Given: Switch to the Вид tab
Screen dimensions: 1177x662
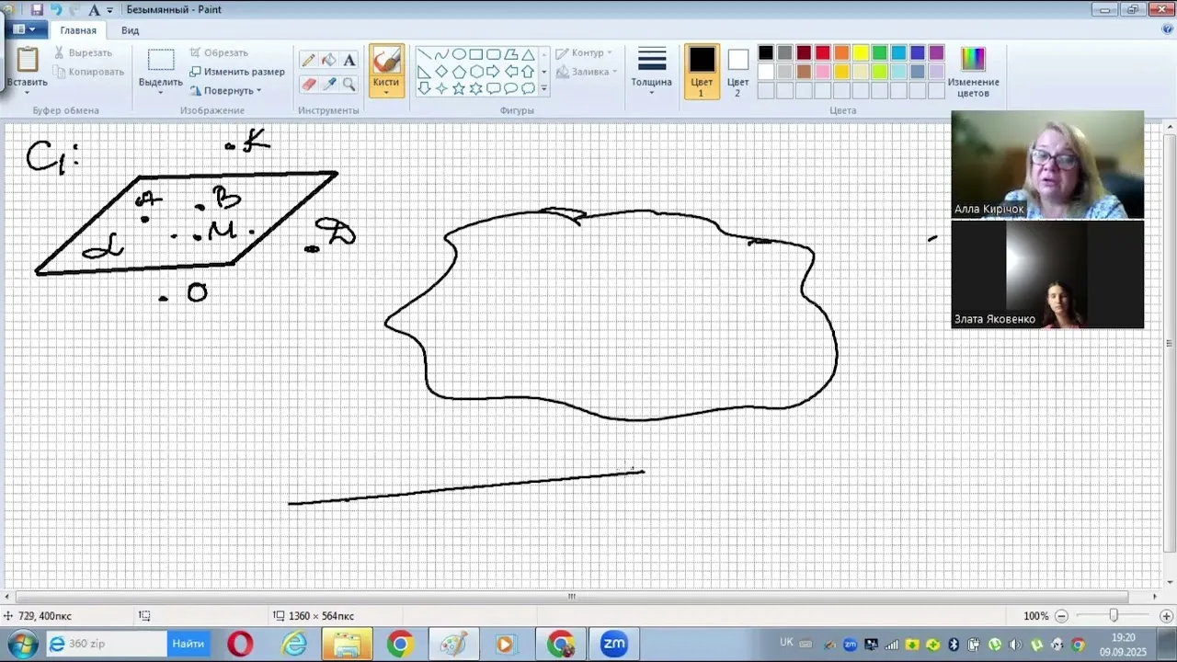Looking at the screenshot, I should pos(130,30).
